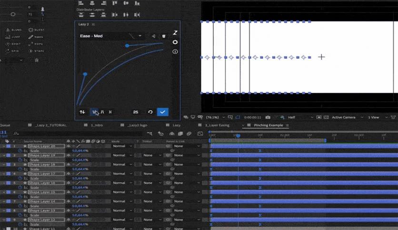Click the BLEND tool button
The image size is (398, 230).
(x=13, y=30)
